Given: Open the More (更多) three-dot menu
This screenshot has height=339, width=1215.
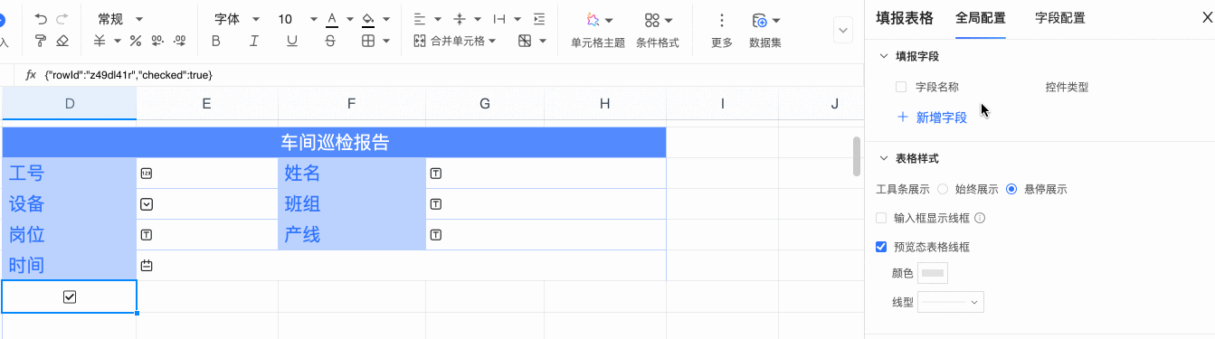Looking at the screenshot, I should [x=722, y=20].
